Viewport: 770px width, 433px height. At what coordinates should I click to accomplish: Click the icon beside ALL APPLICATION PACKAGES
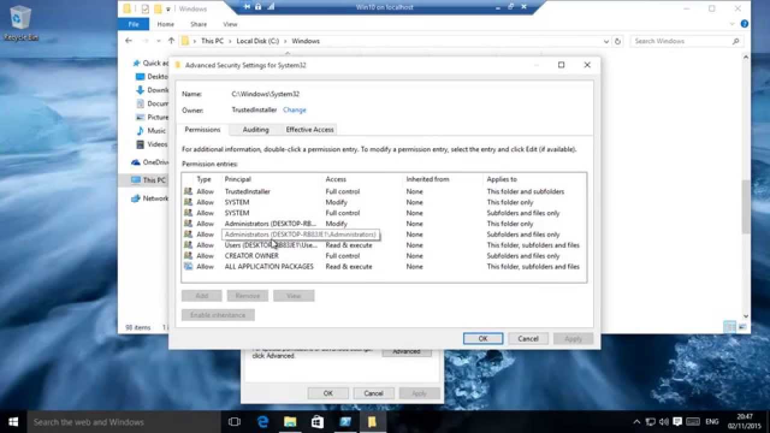(x=188, y=266)
